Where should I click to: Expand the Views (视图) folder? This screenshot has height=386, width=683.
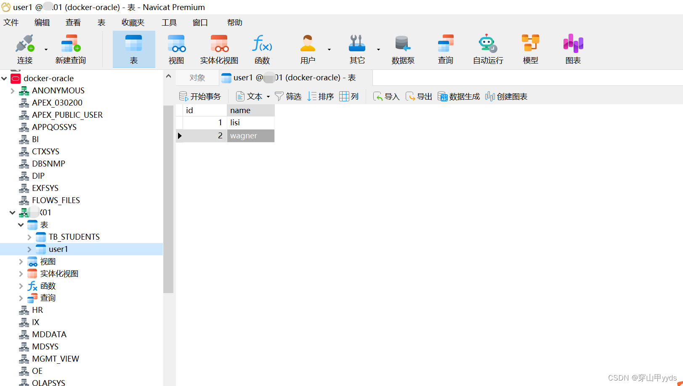coord(21,262)
